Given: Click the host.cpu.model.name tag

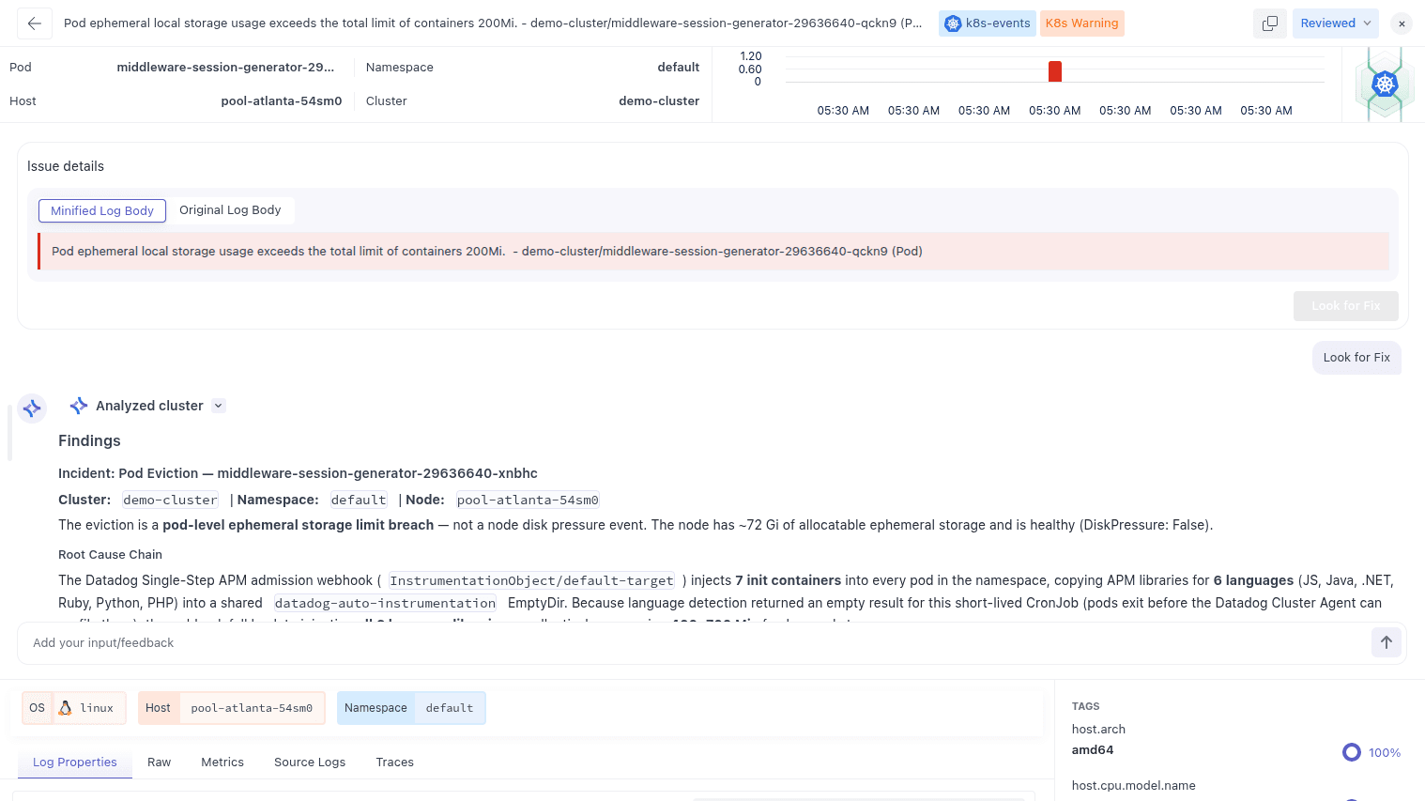Looking at the screenshot, I should pyautogui.click(x=1134, y=786).
